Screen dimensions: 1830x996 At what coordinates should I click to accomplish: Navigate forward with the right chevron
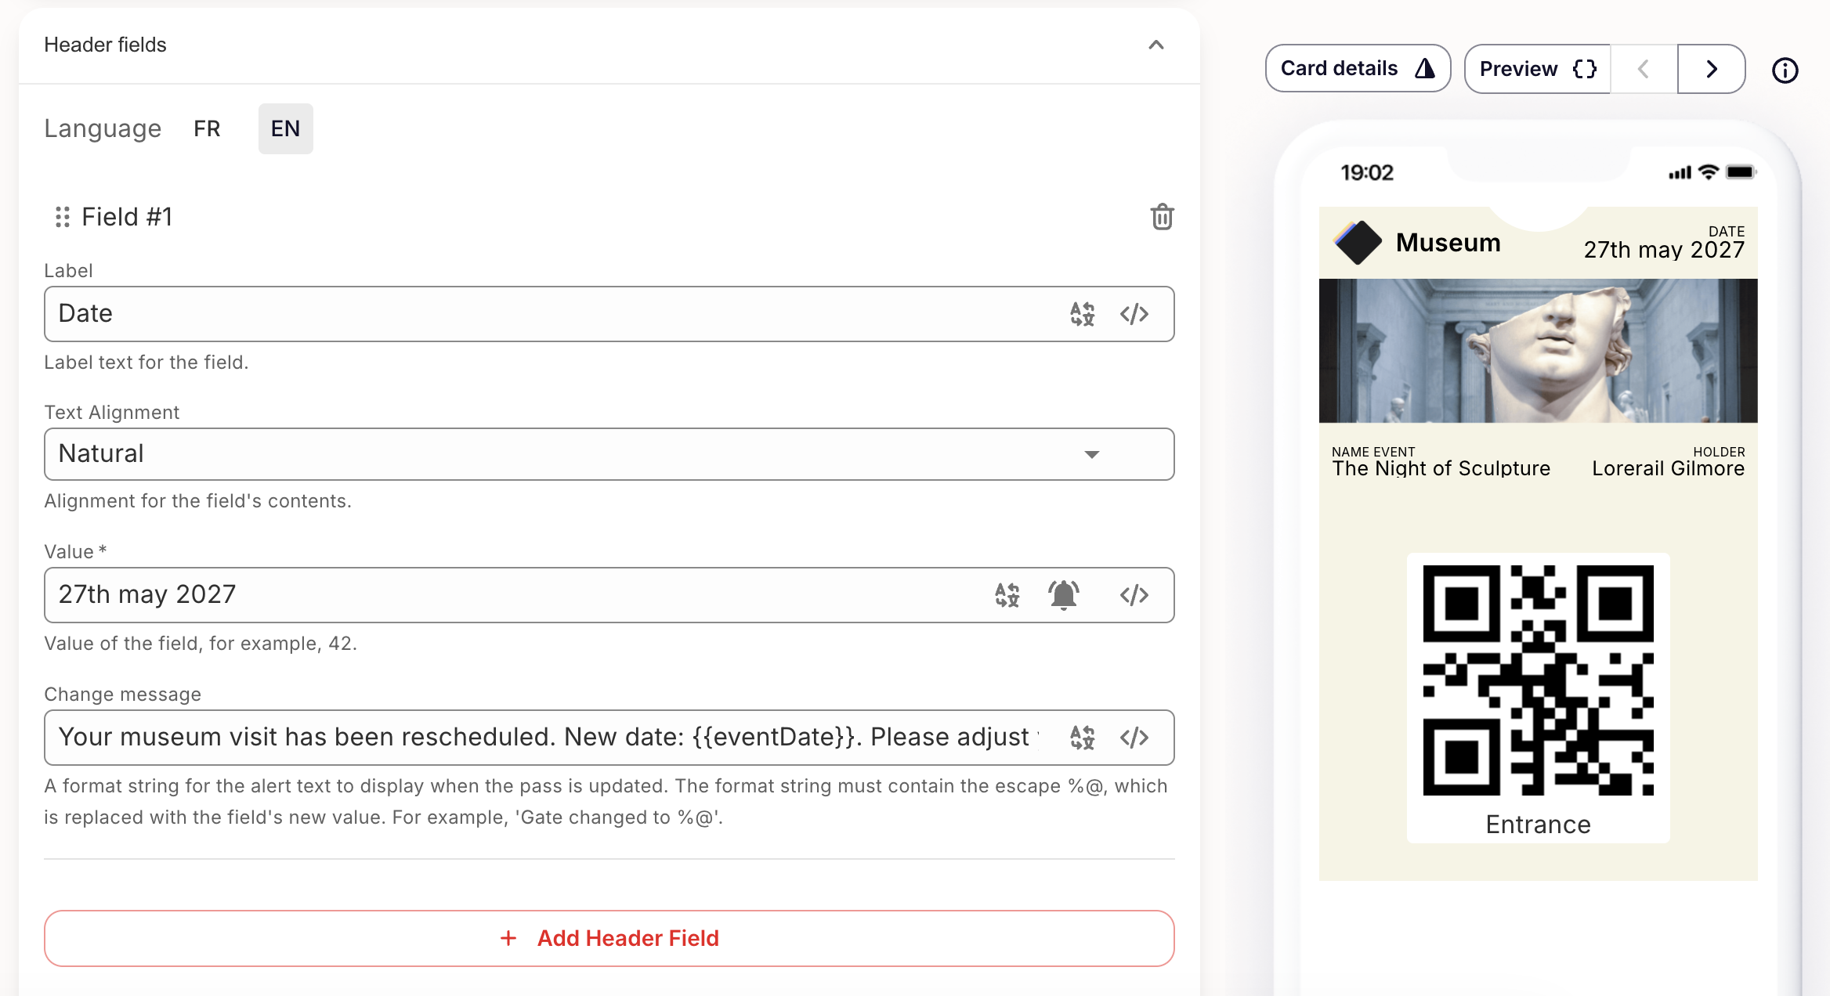tap(1711, 69)
